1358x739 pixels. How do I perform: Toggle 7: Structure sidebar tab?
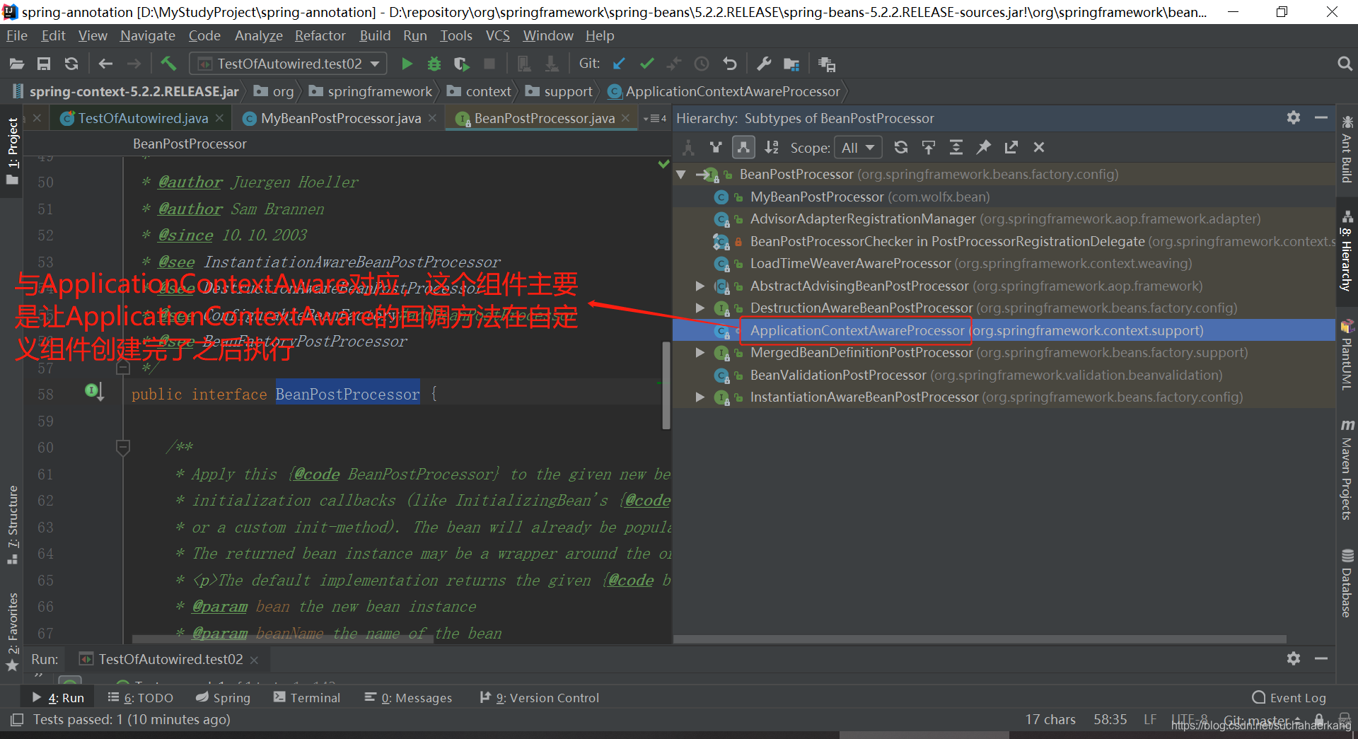pos(12,525)
